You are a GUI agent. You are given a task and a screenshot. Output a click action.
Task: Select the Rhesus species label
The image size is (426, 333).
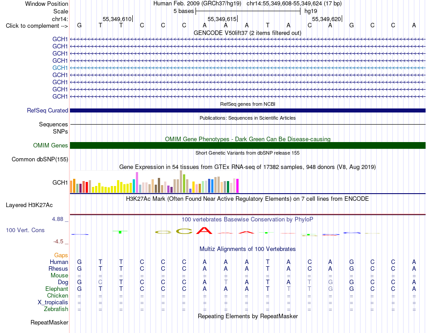pyautogui.click(x=58, y=268)
